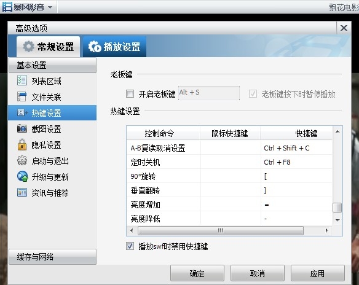The width and height of the screenshot is (359, 285).
Task: Uncheck 播放swf时禁用快捷键 checkbox
Action: pyautogui.click(x=130, y=246)
